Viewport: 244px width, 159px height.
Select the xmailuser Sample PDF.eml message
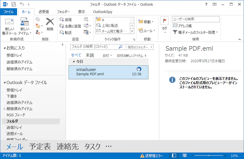[108, 72]
